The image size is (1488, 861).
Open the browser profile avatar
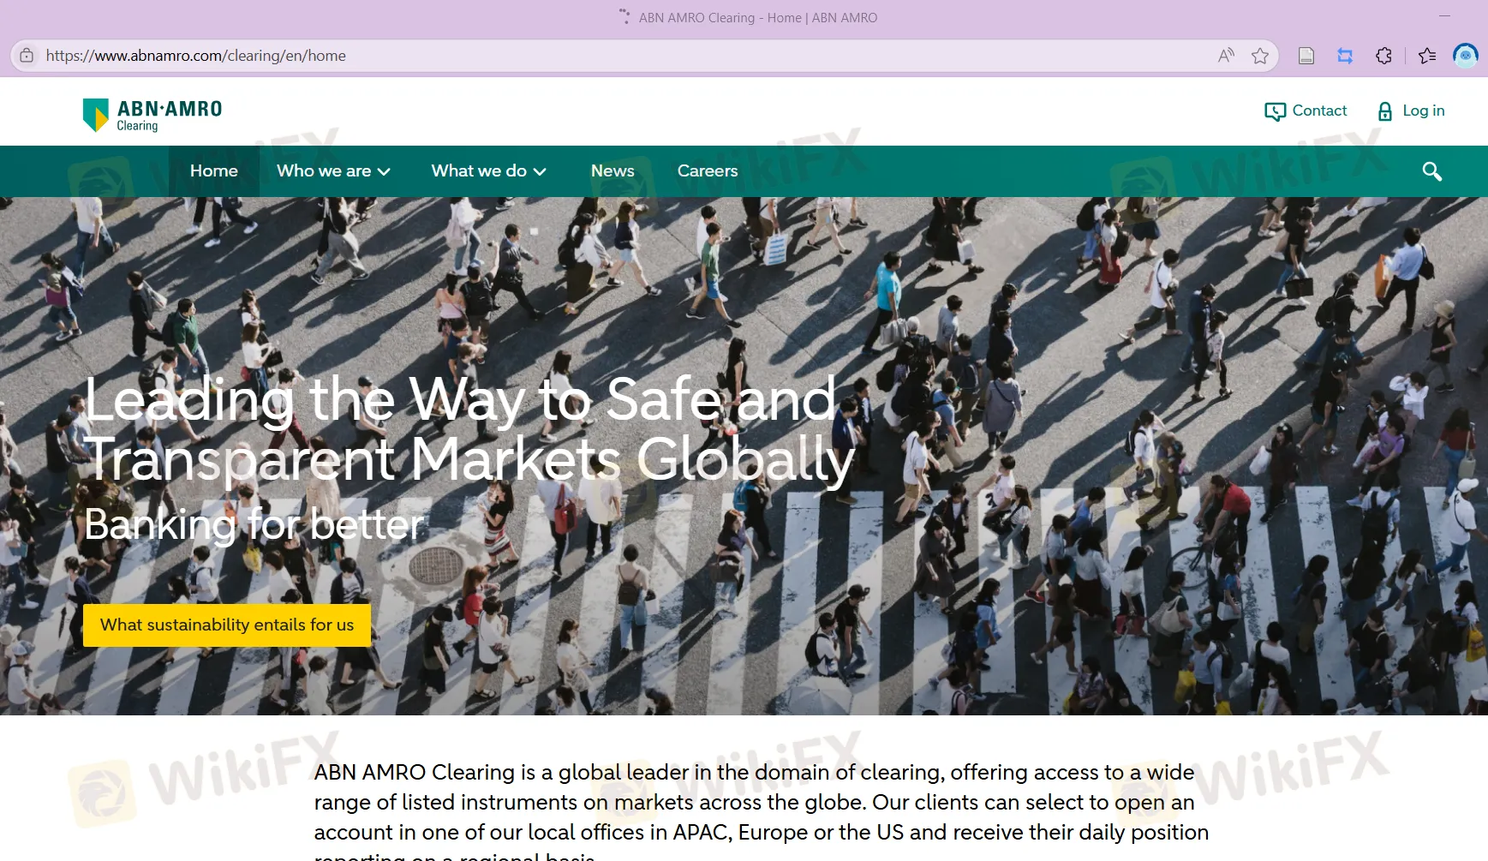click(x=1466, y=56)
